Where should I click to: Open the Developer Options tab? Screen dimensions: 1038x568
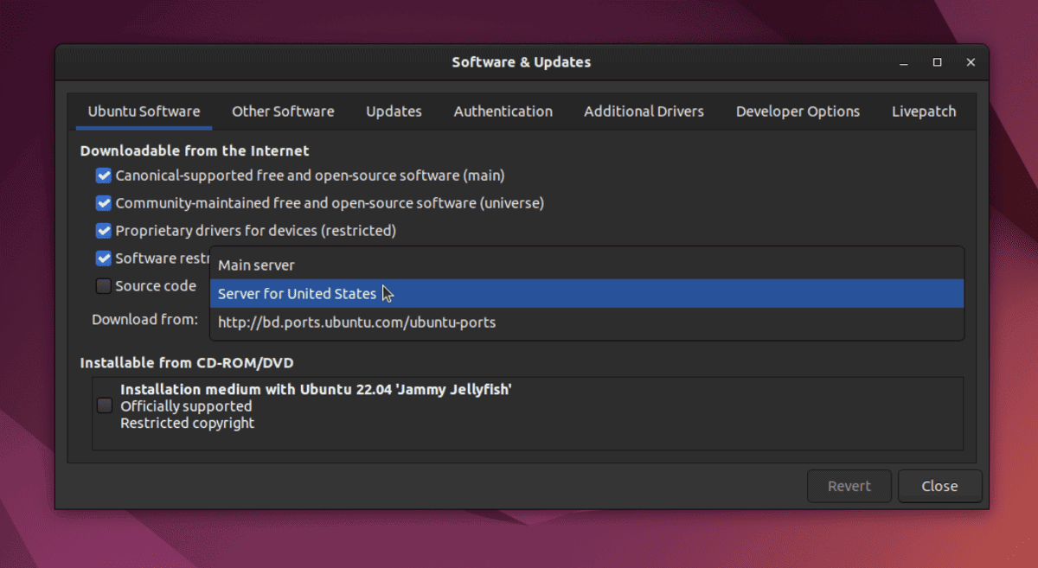coord(798,112)
